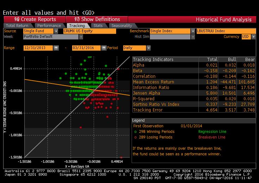The height and width of the screenshot is (183, 259).
Task: Click the 289 Losing Periods legend entry
Action: click(156, 137)
